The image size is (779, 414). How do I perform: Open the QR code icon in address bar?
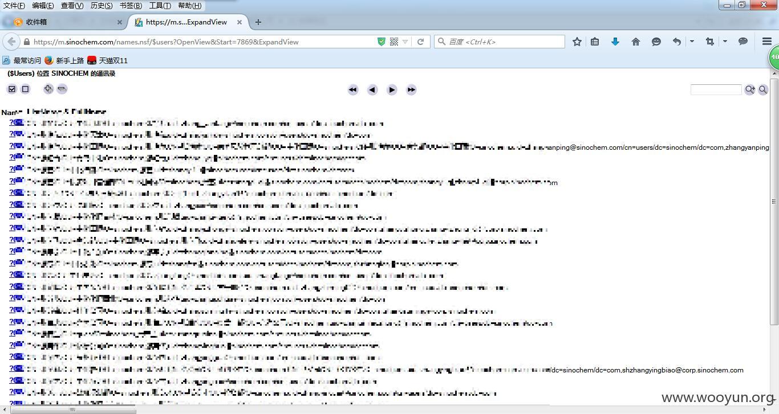pyautogui.click(x=394, y=42)
